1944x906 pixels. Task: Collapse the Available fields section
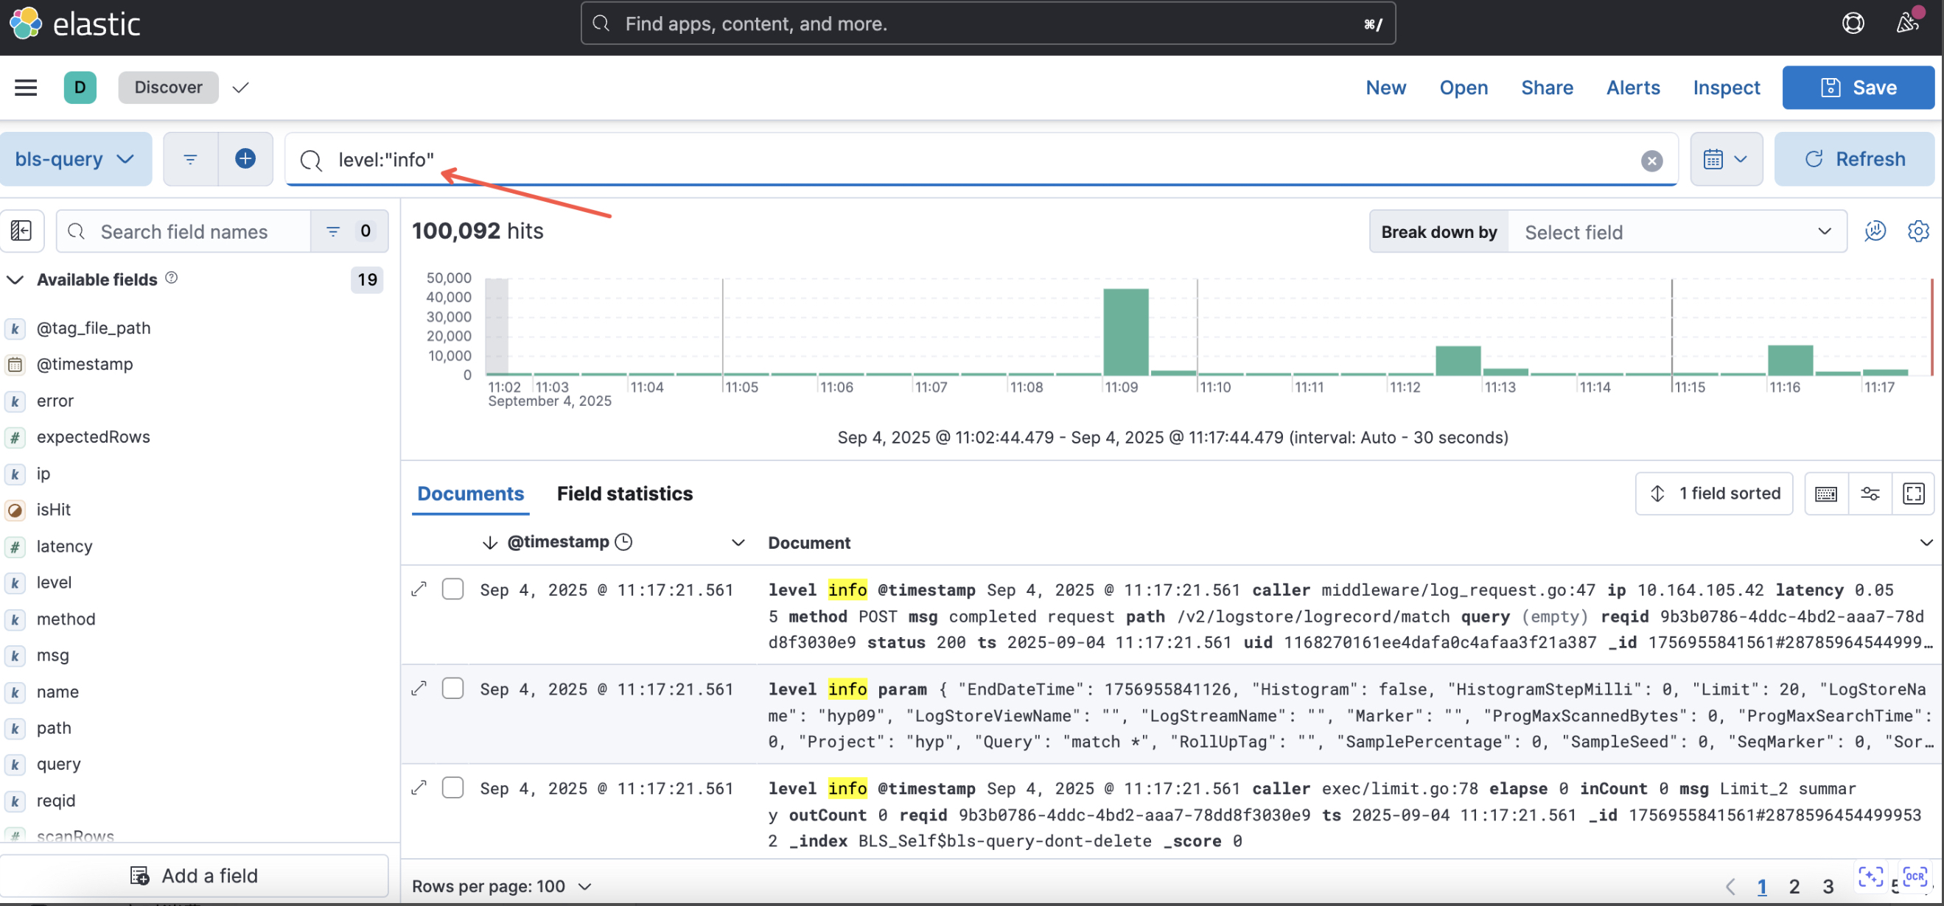pos(14,280)
